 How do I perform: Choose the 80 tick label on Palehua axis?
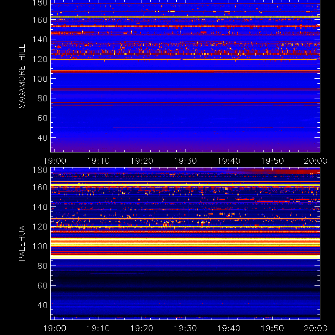point(43,266)
